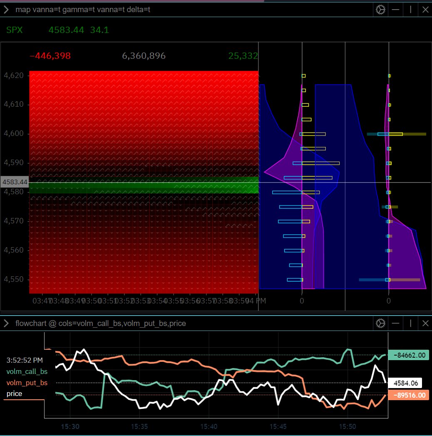The image size is (432, 436).
Task: Open settings gear of map panel
Action: (x=380, y=10)
